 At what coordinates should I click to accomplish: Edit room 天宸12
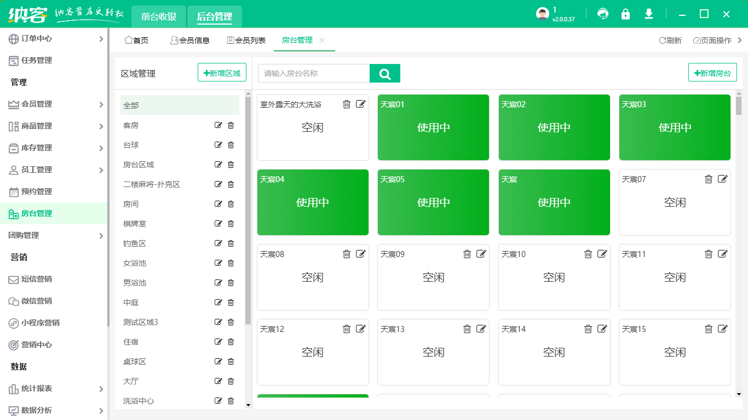tap(360, 329)
